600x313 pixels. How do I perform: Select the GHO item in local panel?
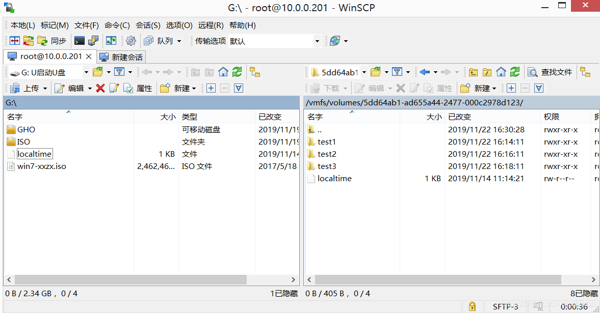point(26,130)
